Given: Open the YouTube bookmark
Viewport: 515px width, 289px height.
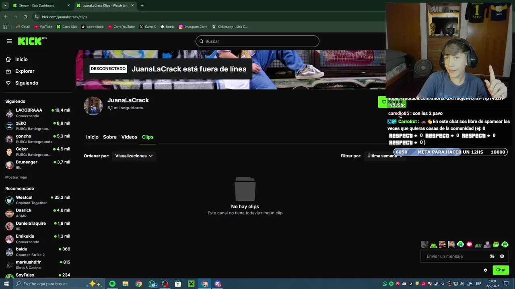Looking at the screenshot, I should [43, 26].
